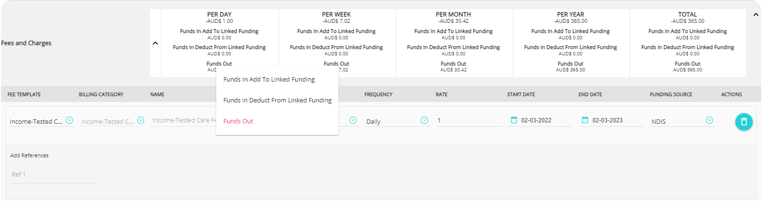Click the top-right collapse chevron by TOTAL
The width and height of the screenshot is (765, 201).
pos(756,15)
